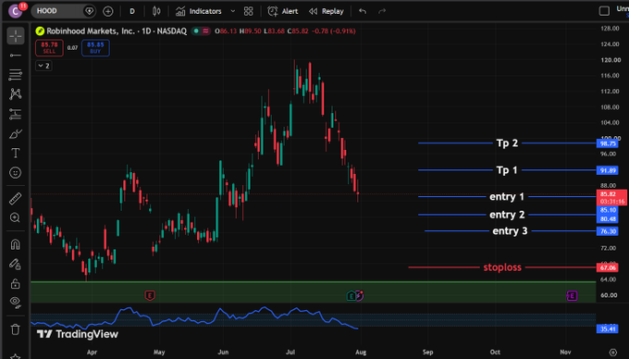
Task: Click the current price 85.82 label
Action: (x=611, y=197)
